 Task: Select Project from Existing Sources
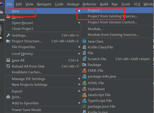point(113,16)
